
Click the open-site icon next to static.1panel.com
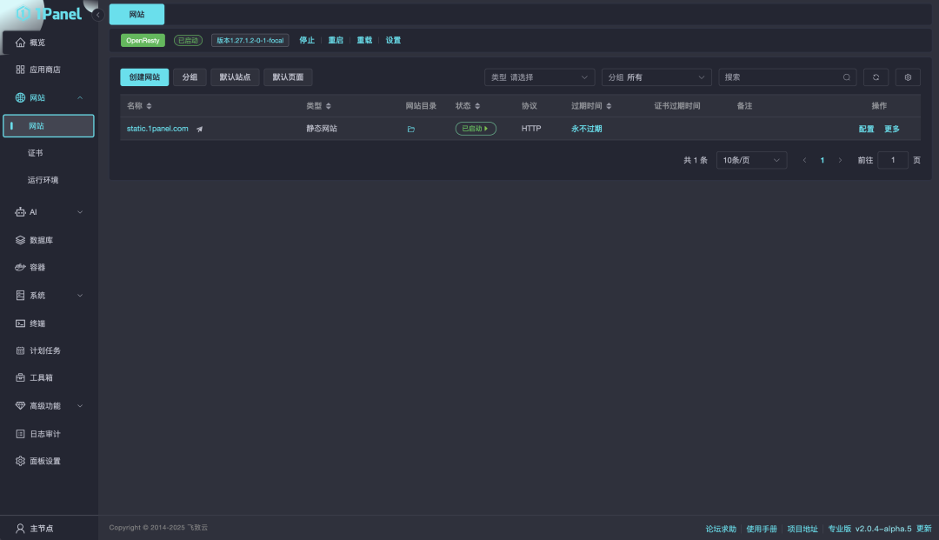pos(200,129)
